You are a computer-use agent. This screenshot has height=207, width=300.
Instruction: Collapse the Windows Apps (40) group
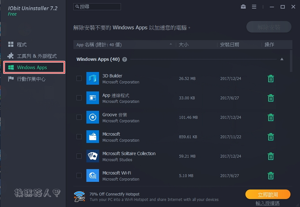tap(282, 59)
